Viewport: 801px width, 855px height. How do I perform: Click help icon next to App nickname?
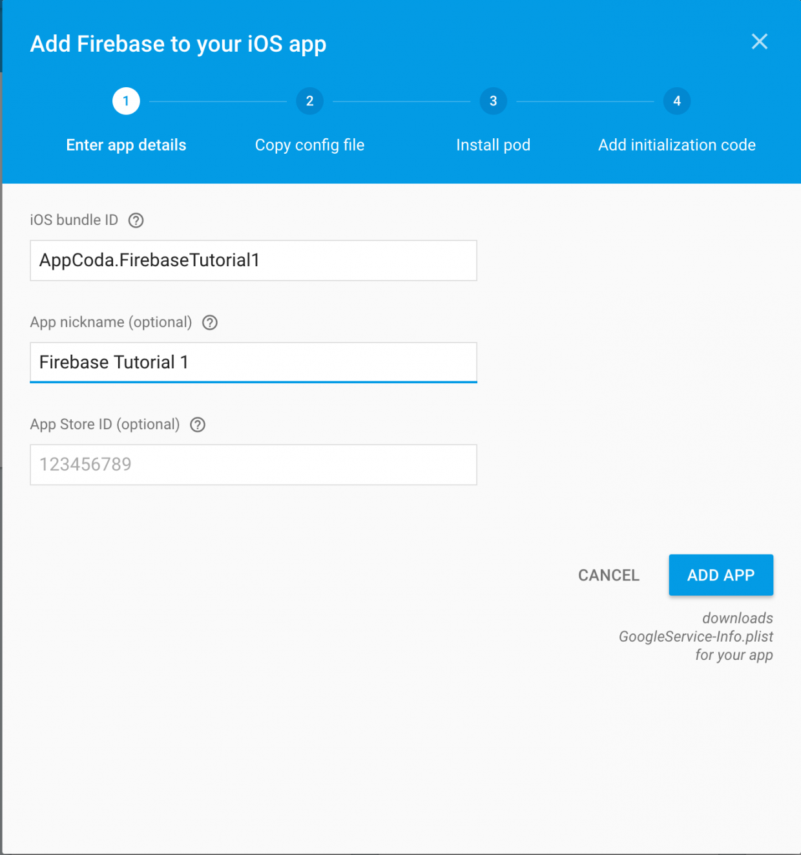[x=210, y=322]
